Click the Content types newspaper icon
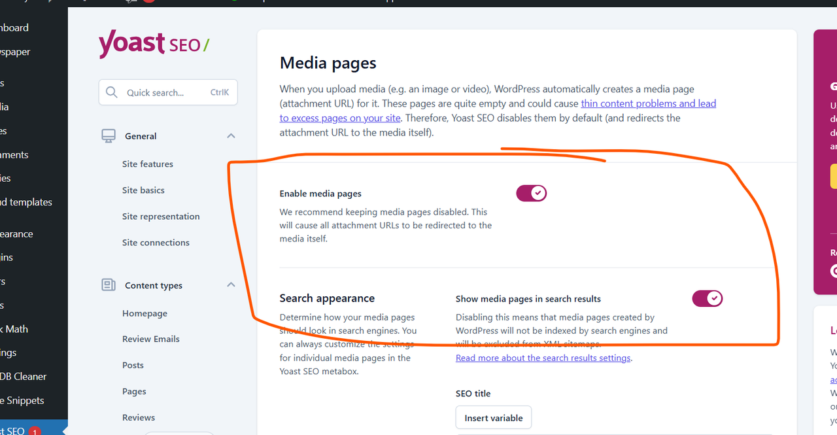This screenshot has width=837, height=435. [x=109, y=285]
